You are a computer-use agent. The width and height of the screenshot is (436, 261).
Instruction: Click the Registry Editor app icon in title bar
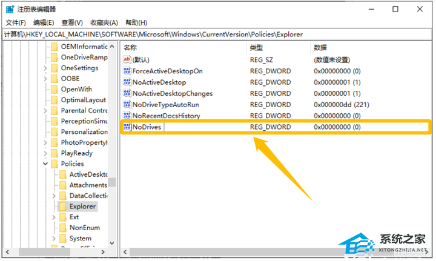[10, 9]
